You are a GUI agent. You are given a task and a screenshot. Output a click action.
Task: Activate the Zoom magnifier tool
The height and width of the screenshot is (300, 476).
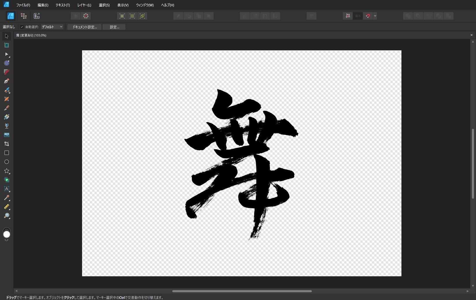6,216
